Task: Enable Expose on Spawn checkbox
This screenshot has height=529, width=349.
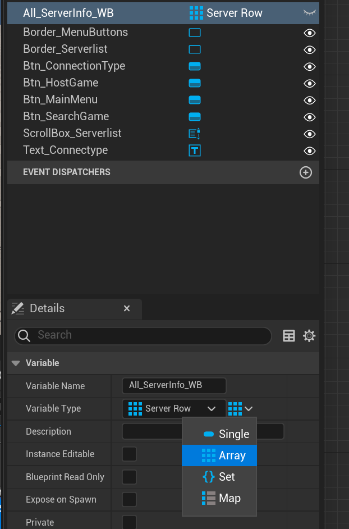Action: click(130, 499)
